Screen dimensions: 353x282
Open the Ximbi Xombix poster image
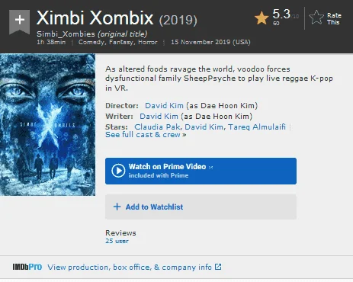(x=48, y=125)
